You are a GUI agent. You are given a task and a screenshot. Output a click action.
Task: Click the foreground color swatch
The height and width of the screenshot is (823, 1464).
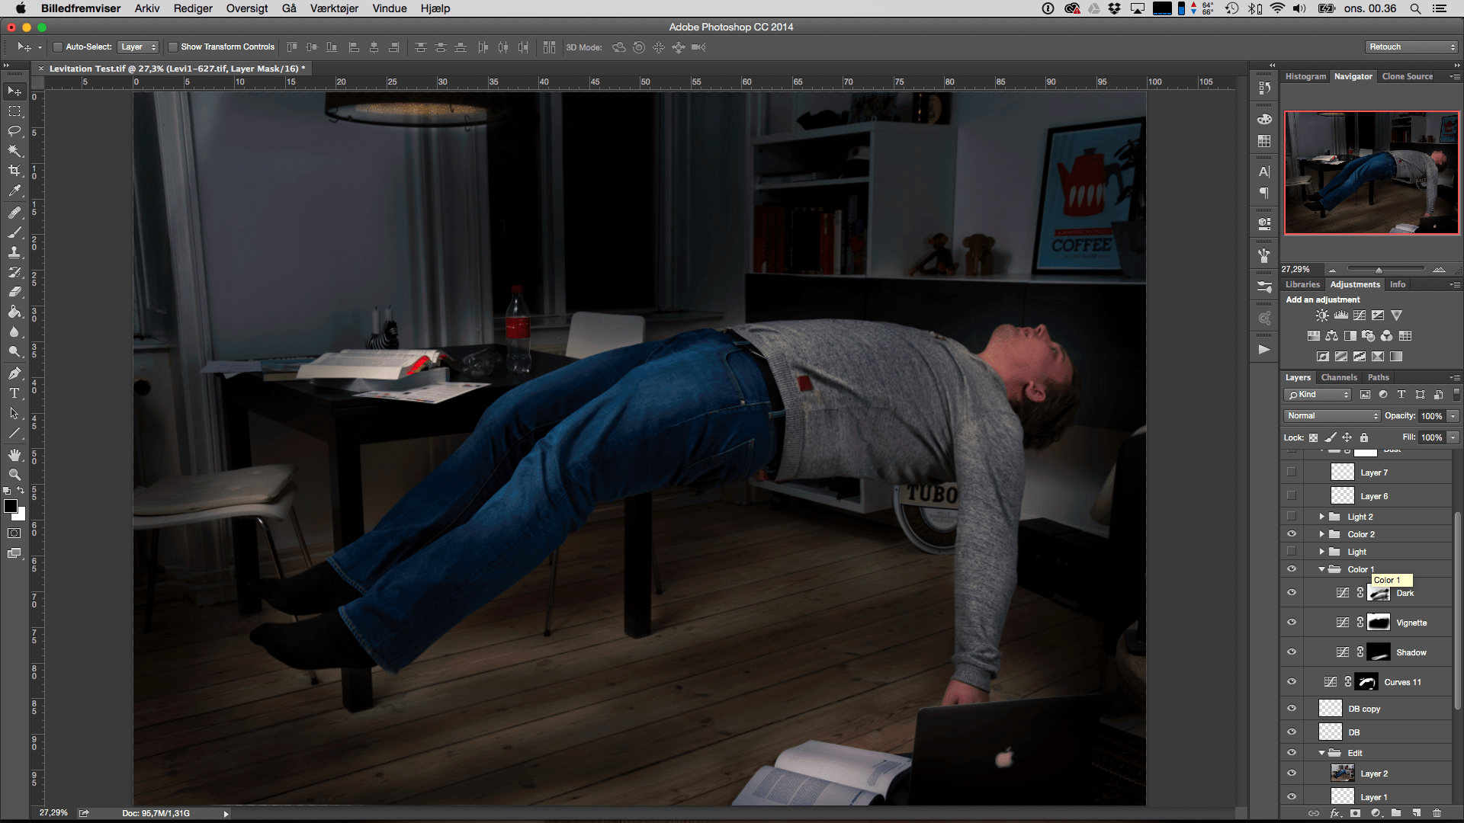click(x=11, y=507)
